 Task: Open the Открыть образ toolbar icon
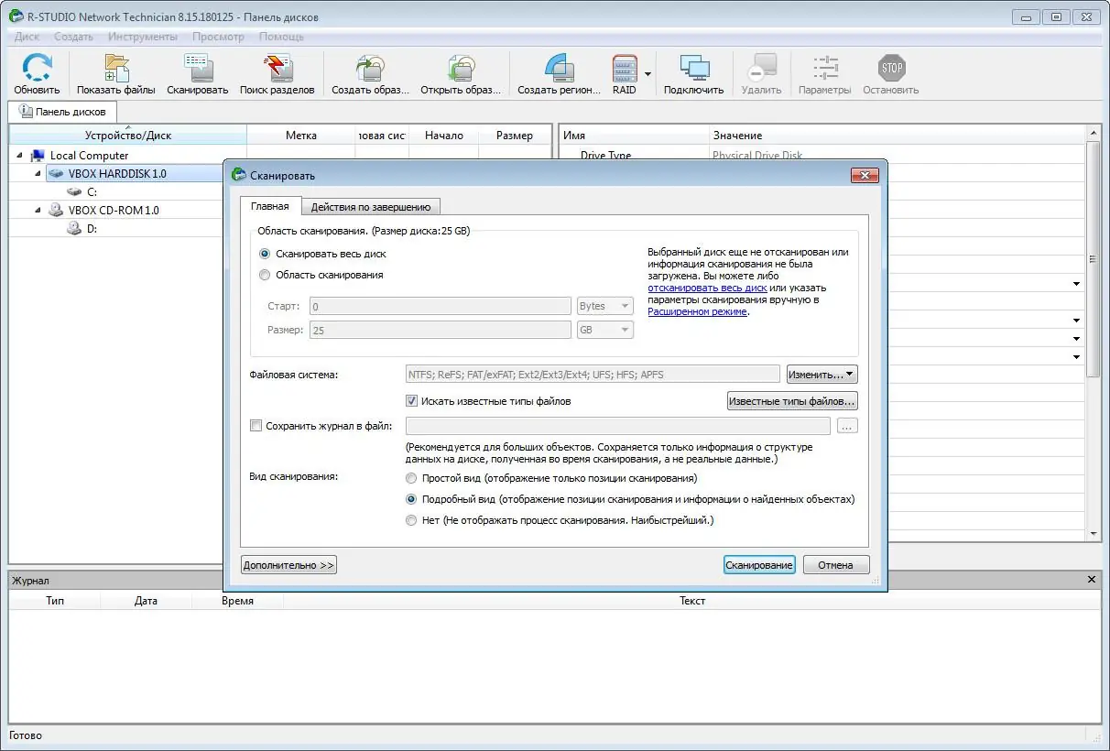pyautogui.click(x=461, y=69)
